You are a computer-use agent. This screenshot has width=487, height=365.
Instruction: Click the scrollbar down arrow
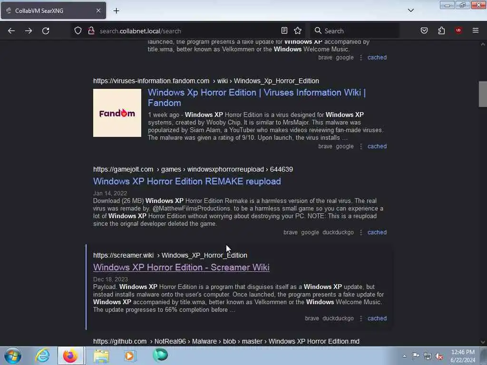pos(483,342)
